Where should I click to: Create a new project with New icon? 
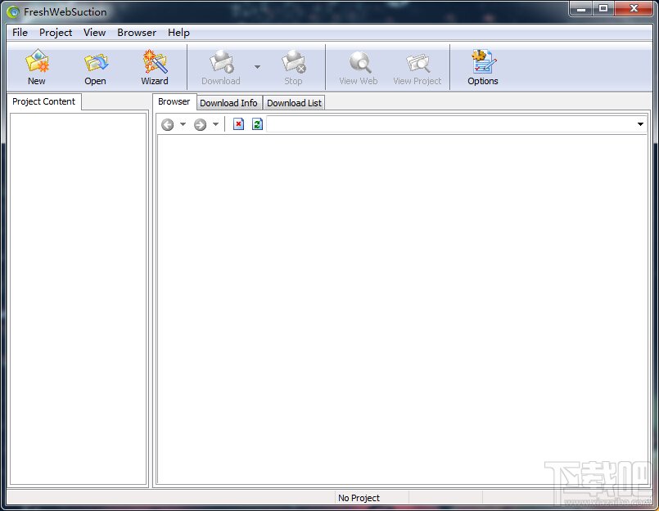(37, 68)
